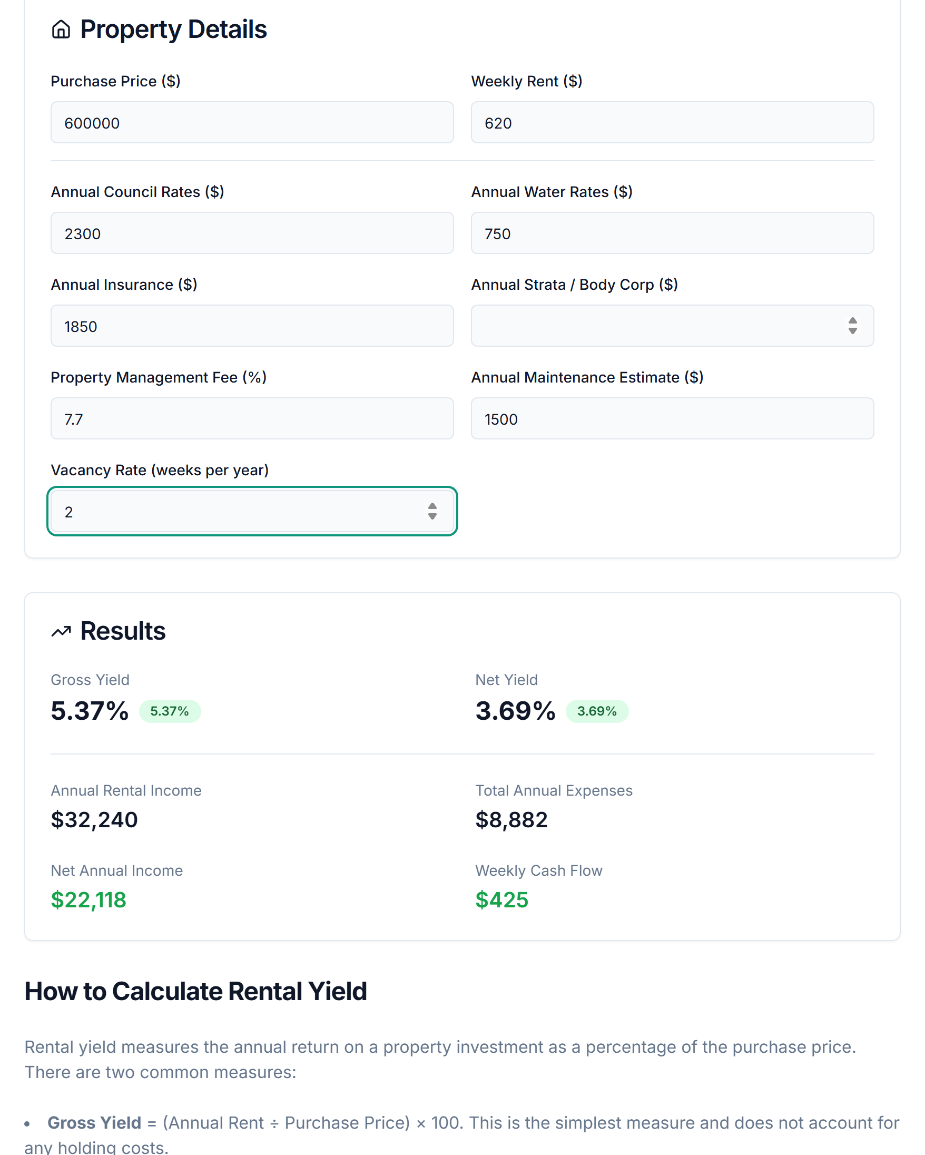
Task: Click the Weekly Cash Flow $425 value
Action: [501, 900]
